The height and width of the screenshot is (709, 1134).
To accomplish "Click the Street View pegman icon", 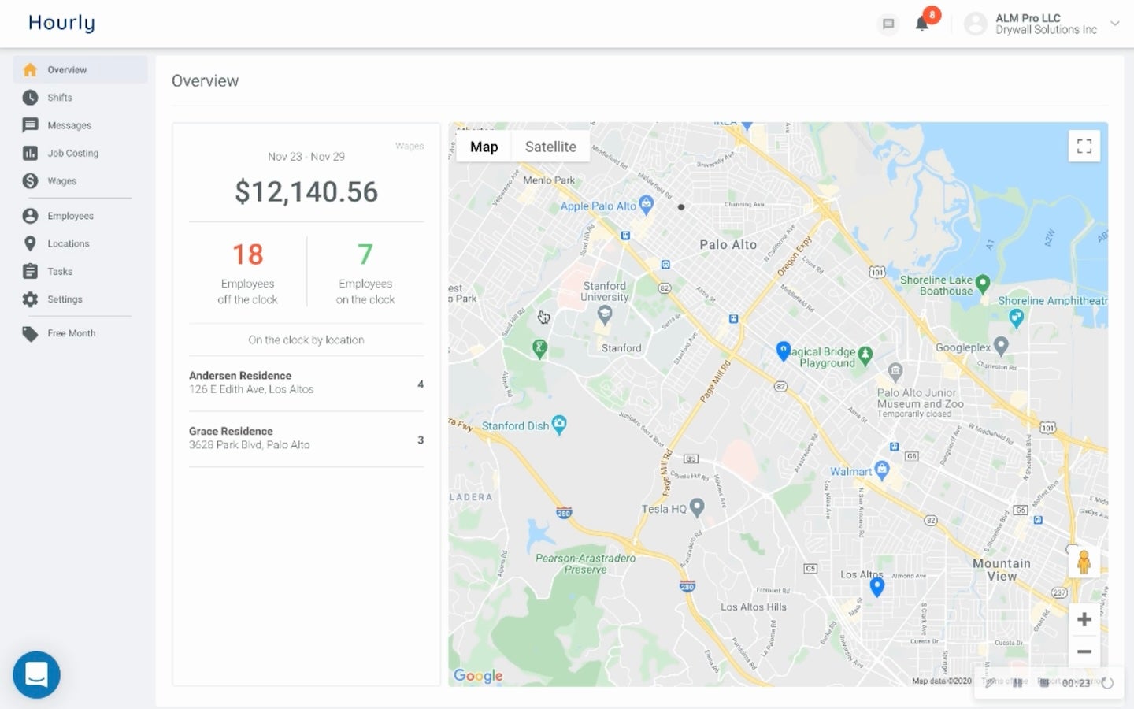I will point(1084,562).
